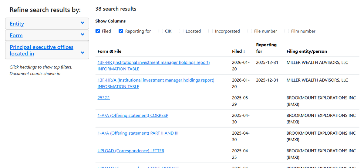
Task: Open UPLOAD Correspondence LETTER link
Action: (x=131, y=150)
